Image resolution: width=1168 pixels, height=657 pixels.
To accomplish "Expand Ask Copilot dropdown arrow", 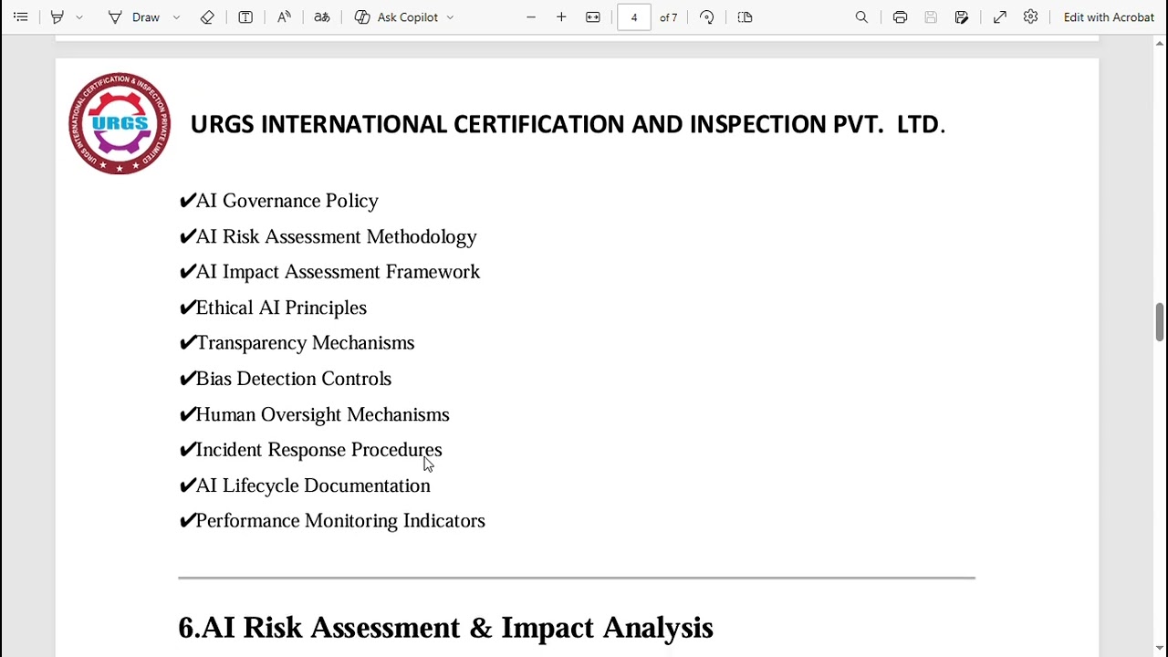I will click(x=450, y=17).
